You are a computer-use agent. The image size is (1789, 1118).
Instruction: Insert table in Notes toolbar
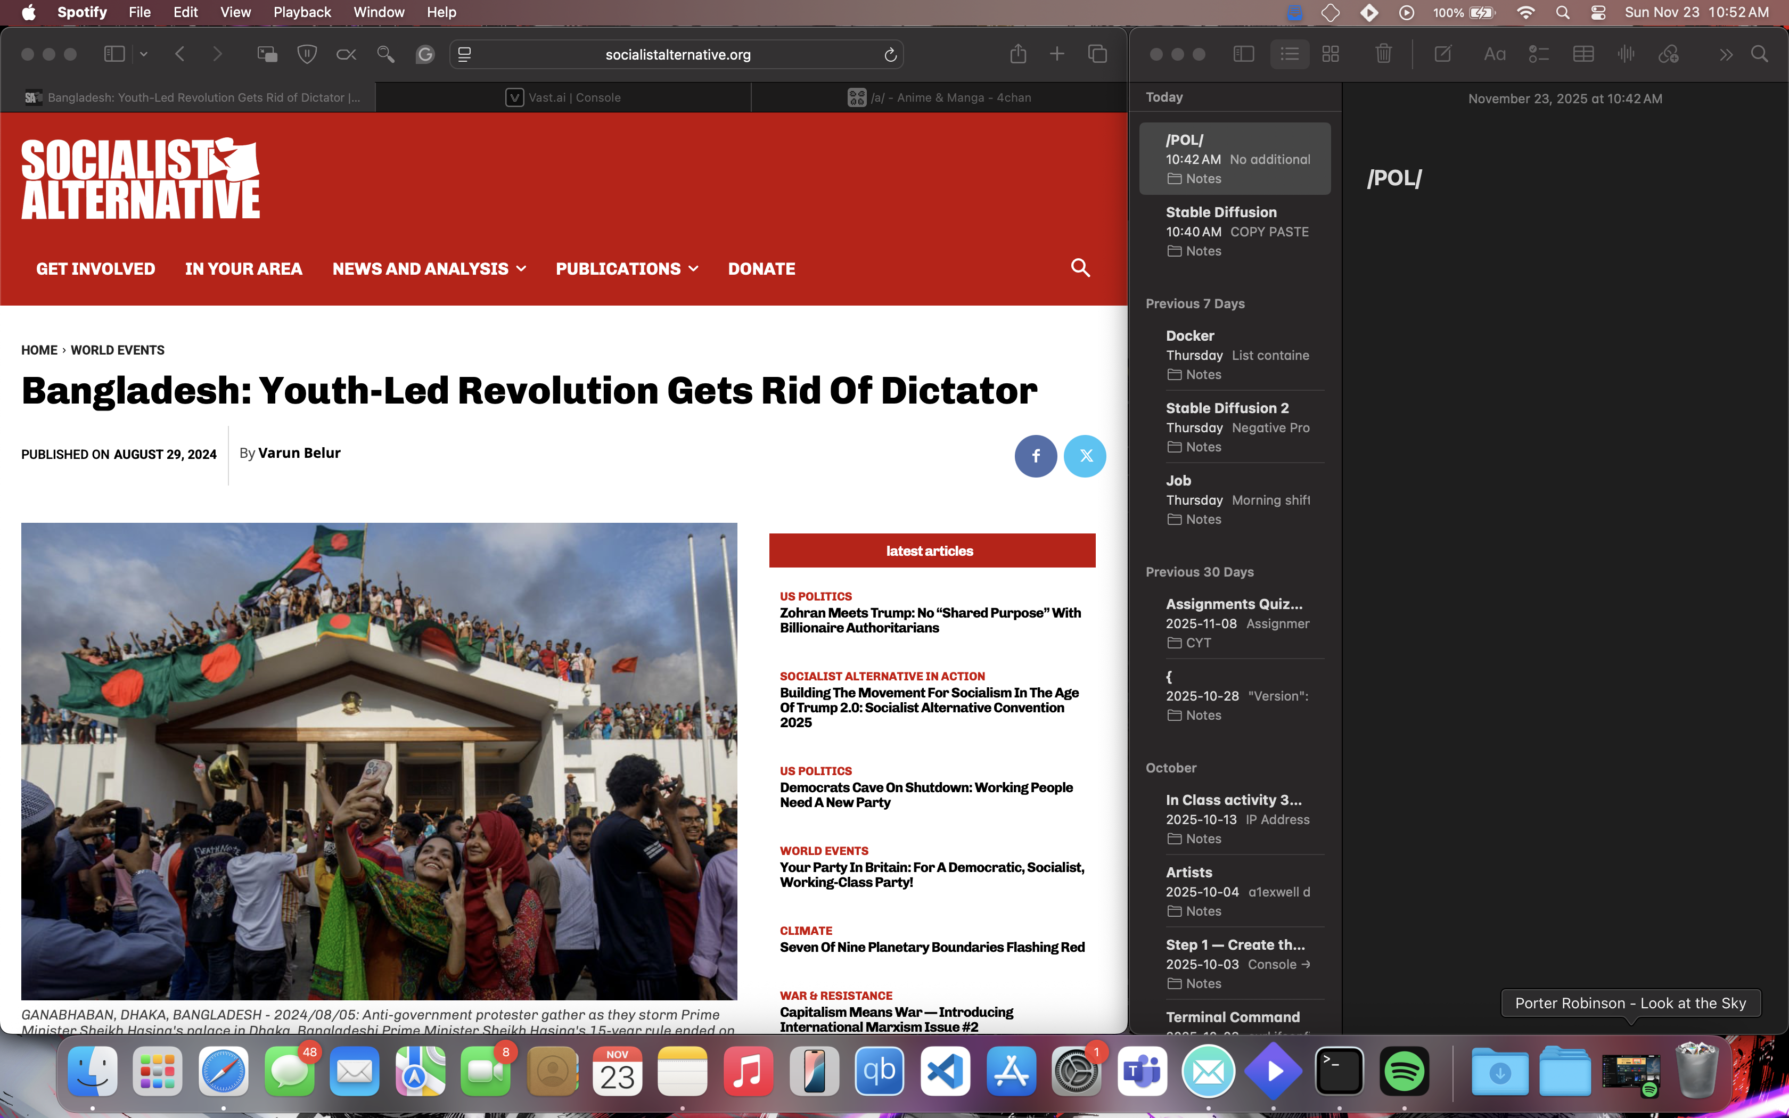click(1583, 54)
